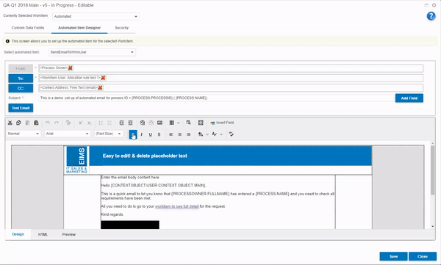The image size is (441, 265).
Task: Insert a numbered list
Action: coord(101,123)
